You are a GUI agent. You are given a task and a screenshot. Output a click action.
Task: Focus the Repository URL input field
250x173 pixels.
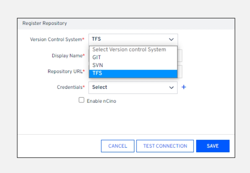(180, 71)
